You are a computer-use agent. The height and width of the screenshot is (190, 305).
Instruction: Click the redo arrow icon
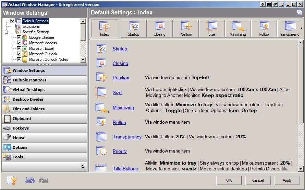pyautogui.click(x=44, y=180)
